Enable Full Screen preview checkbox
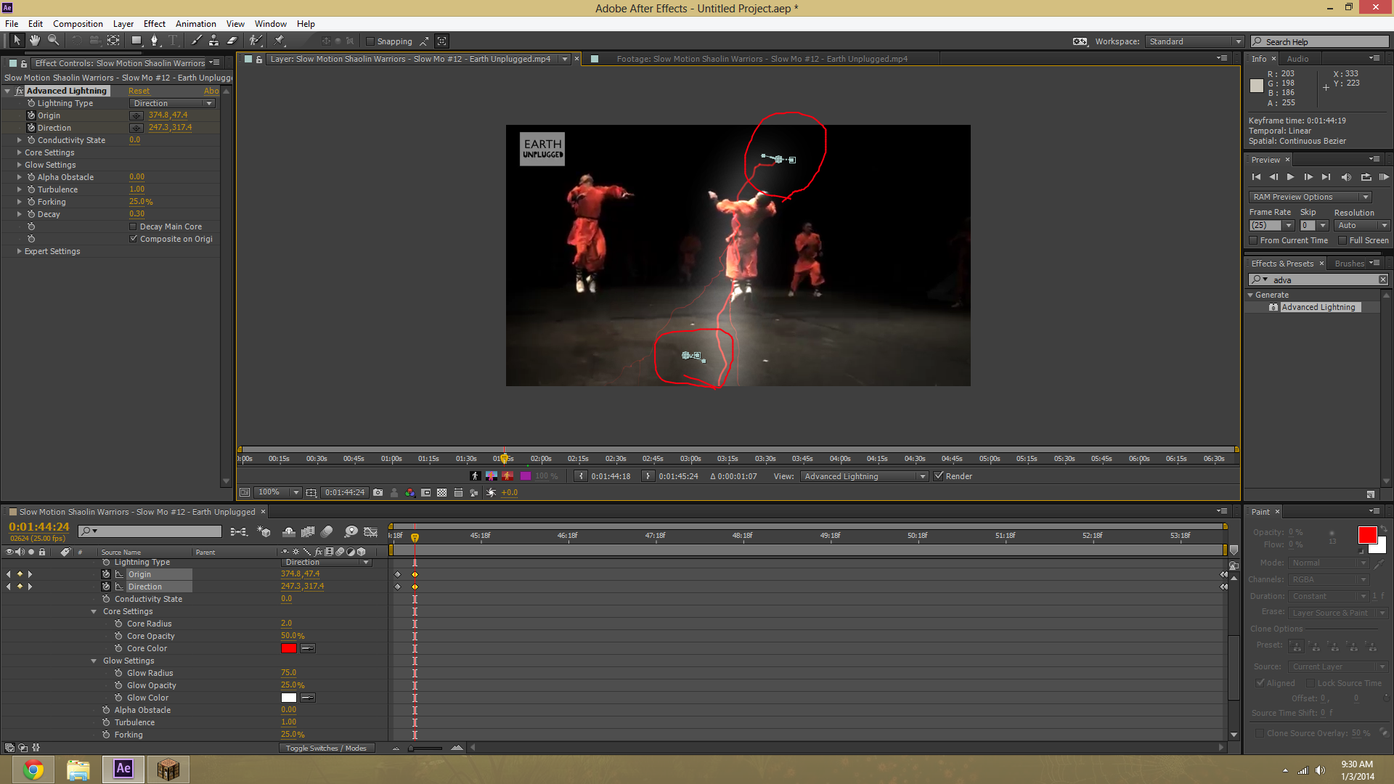Screen dimensions: 1394x784 [1342, 240]
